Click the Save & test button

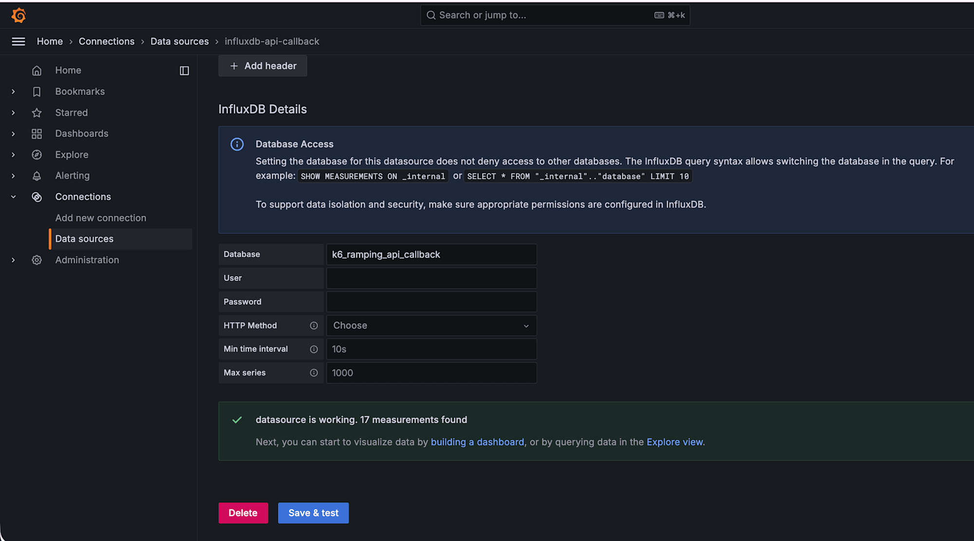tap(313, 513)
